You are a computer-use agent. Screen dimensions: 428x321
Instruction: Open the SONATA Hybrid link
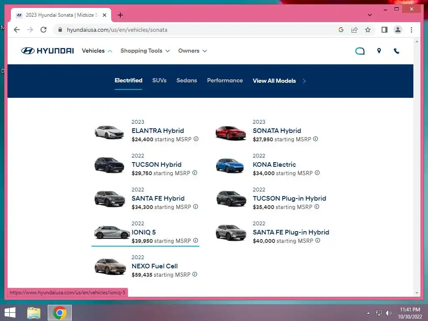pos(277,131)
